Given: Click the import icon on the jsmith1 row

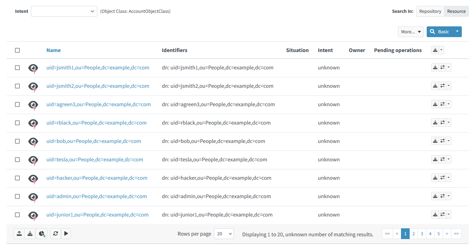Looking at the screenshot, I should tap(435, 67).
